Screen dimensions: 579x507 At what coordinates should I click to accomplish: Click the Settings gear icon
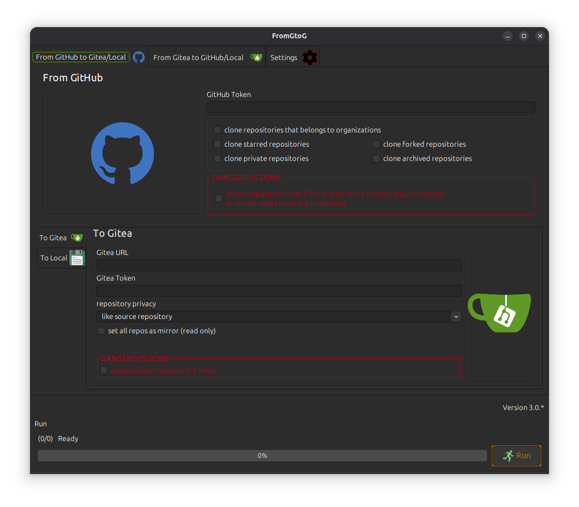coord(310,57)
